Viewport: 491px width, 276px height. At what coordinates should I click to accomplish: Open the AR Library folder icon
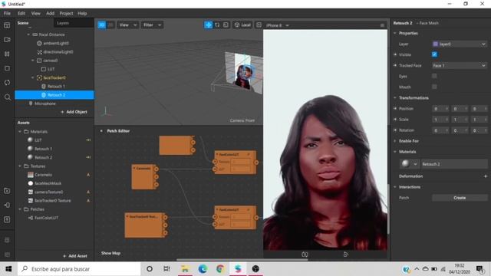[x=7, y=191]
